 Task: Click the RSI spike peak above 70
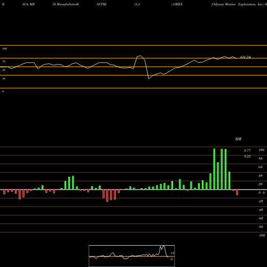pyautogui.click(x=140, y=56)
